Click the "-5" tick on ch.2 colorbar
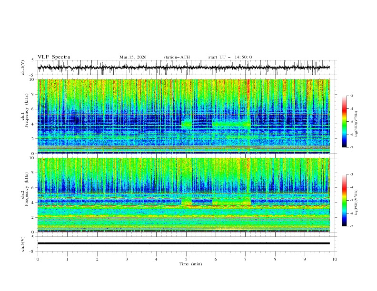Viewport: 377px width, 291px height. (351, 200)
